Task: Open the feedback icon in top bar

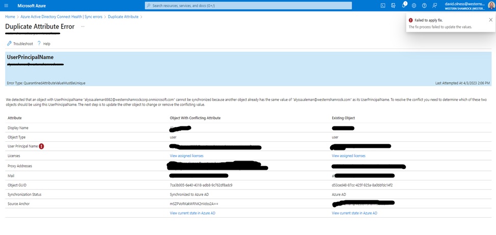Action: (435, 6)
